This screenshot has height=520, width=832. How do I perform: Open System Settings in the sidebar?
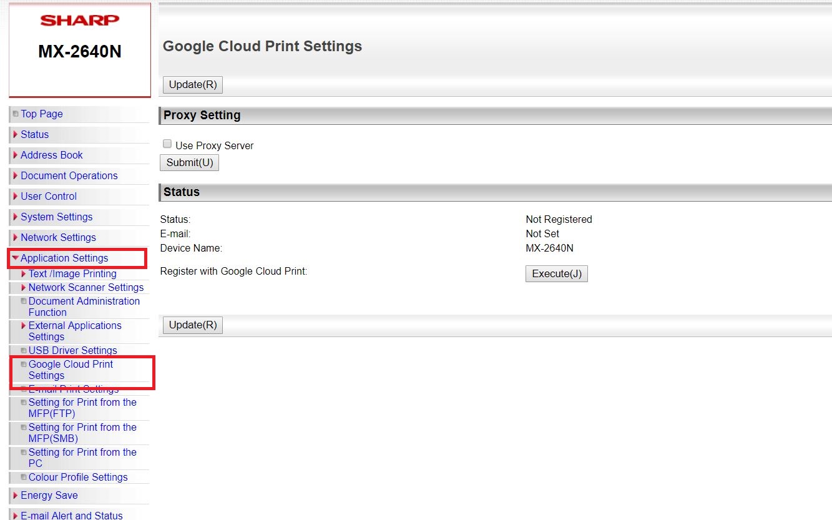click(x=56, y=217)
